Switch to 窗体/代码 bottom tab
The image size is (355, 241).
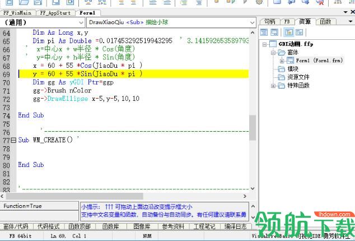click(16, 226)
